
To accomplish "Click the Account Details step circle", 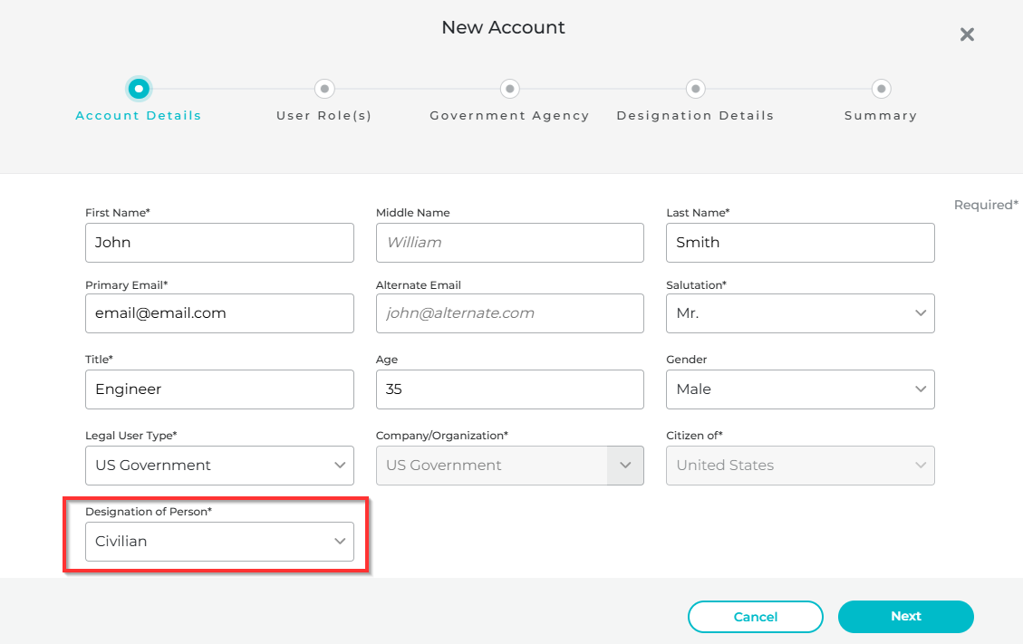I will pos(139,89).
